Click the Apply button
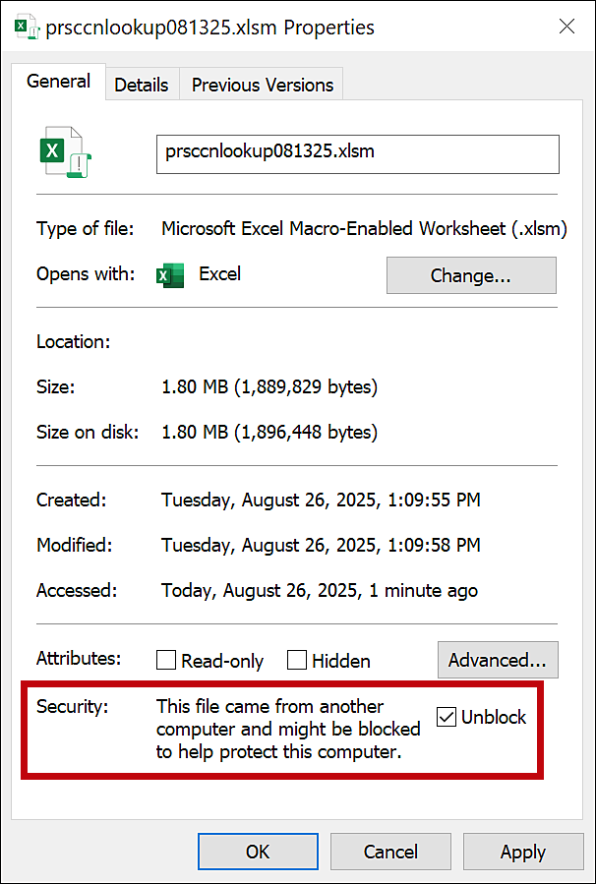 click(522, 852)
